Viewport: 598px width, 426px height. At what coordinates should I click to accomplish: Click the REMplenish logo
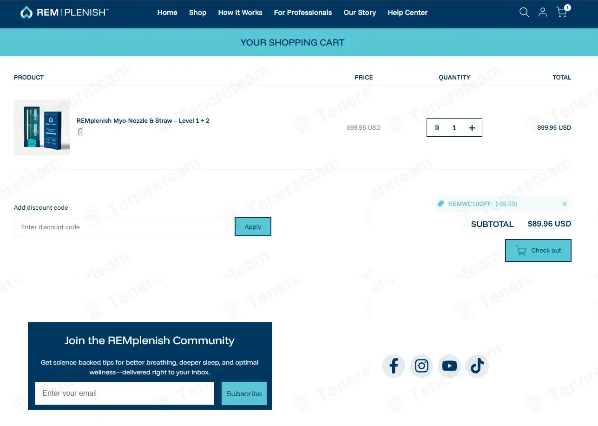(x=64, y=13)
